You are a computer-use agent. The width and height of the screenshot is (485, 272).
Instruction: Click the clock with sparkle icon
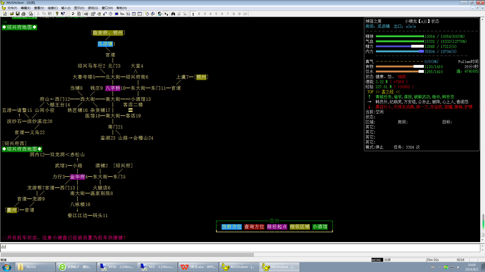click(147, 14)
